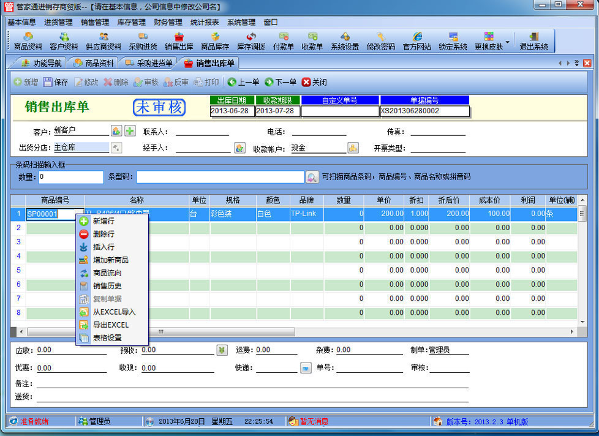
Task: Click the 锁定系统 toolbar icon
Action: 453,41
